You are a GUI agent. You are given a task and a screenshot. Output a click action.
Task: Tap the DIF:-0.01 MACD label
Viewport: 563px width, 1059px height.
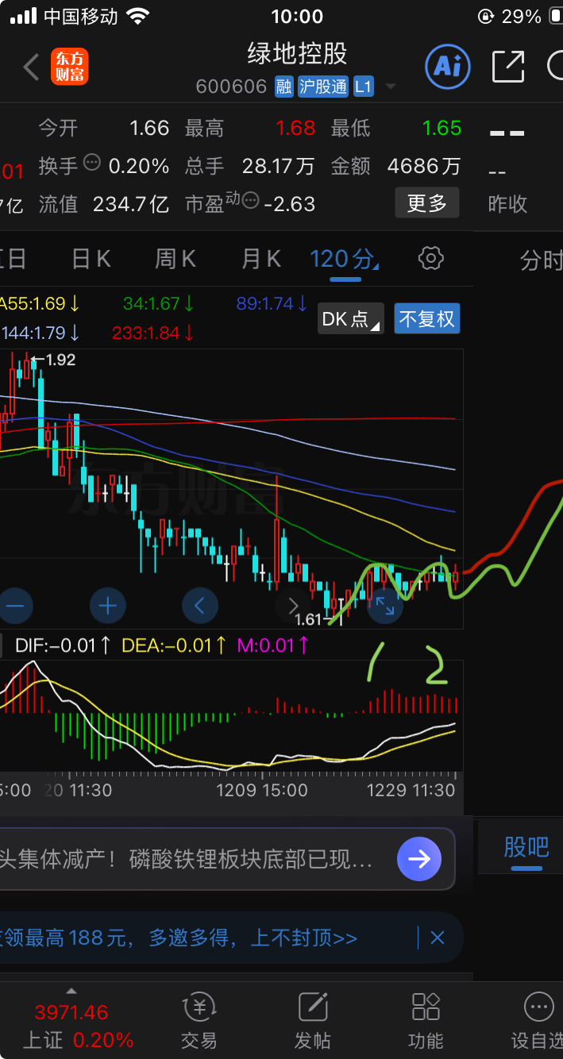tap(64, 645)
